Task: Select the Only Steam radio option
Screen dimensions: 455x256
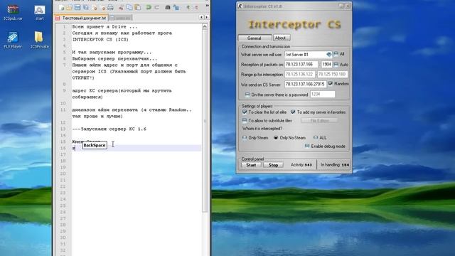Action: (245, 137)
